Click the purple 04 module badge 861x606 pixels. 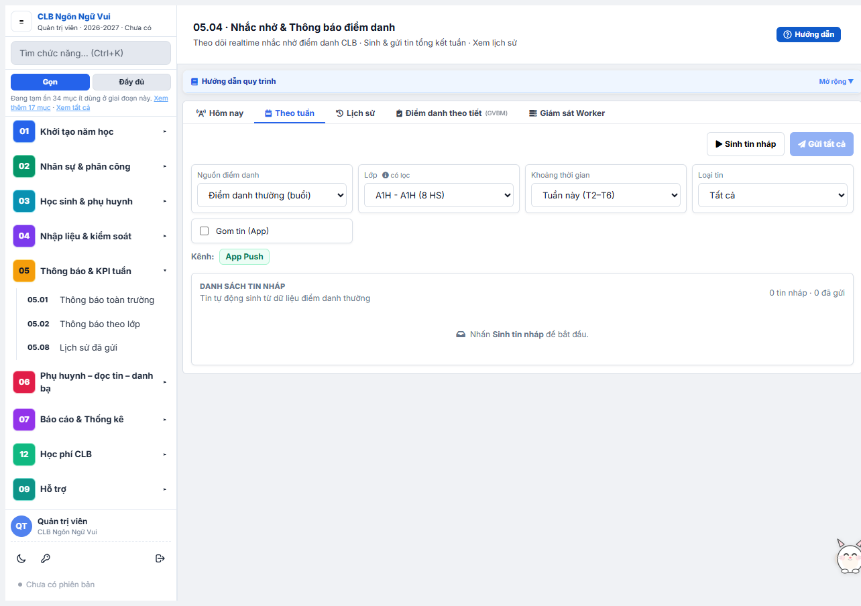24,236
